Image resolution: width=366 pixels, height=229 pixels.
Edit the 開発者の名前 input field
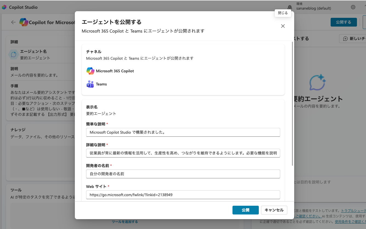183,174
